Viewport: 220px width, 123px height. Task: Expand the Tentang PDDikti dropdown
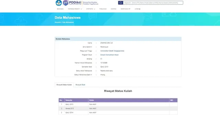75,9
